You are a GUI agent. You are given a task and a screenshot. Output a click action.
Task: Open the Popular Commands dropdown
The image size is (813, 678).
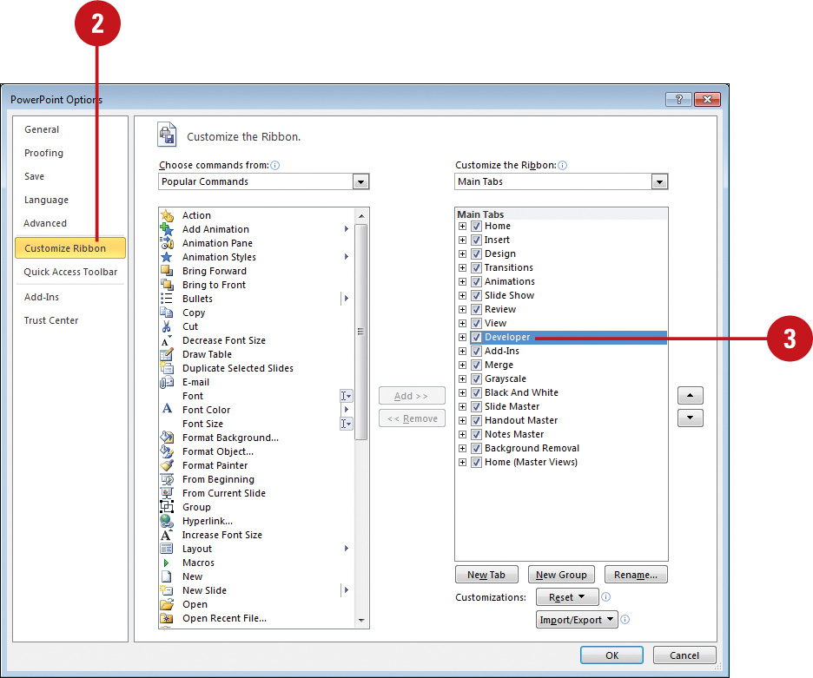click(360, 181)
